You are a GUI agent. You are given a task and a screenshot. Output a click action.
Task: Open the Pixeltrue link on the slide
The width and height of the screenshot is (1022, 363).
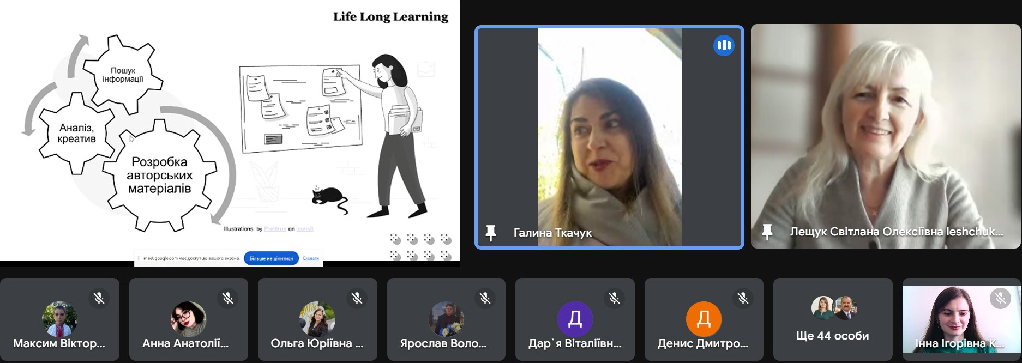[x=275, y=229]
